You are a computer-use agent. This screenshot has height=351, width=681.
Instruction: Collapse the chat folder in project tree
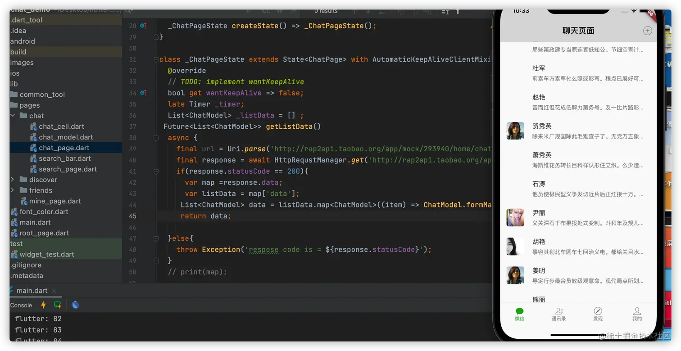12,116
